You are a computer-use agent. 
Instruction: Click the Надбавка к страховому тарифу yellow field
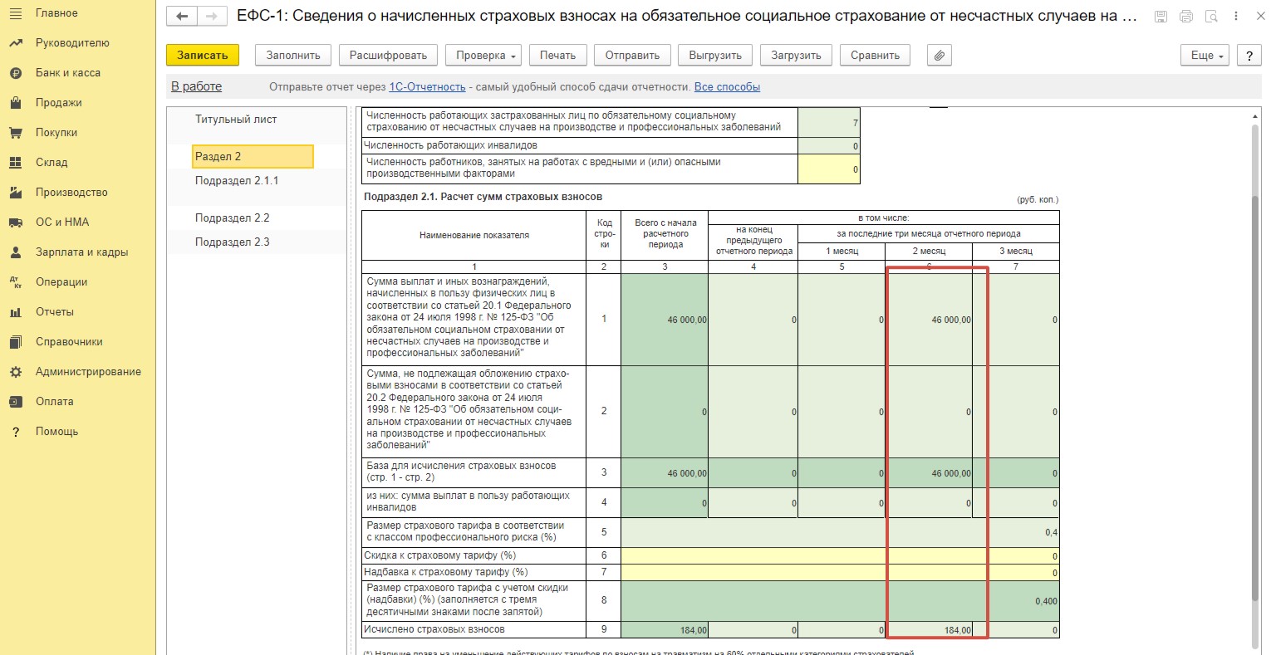pos(840,572)
